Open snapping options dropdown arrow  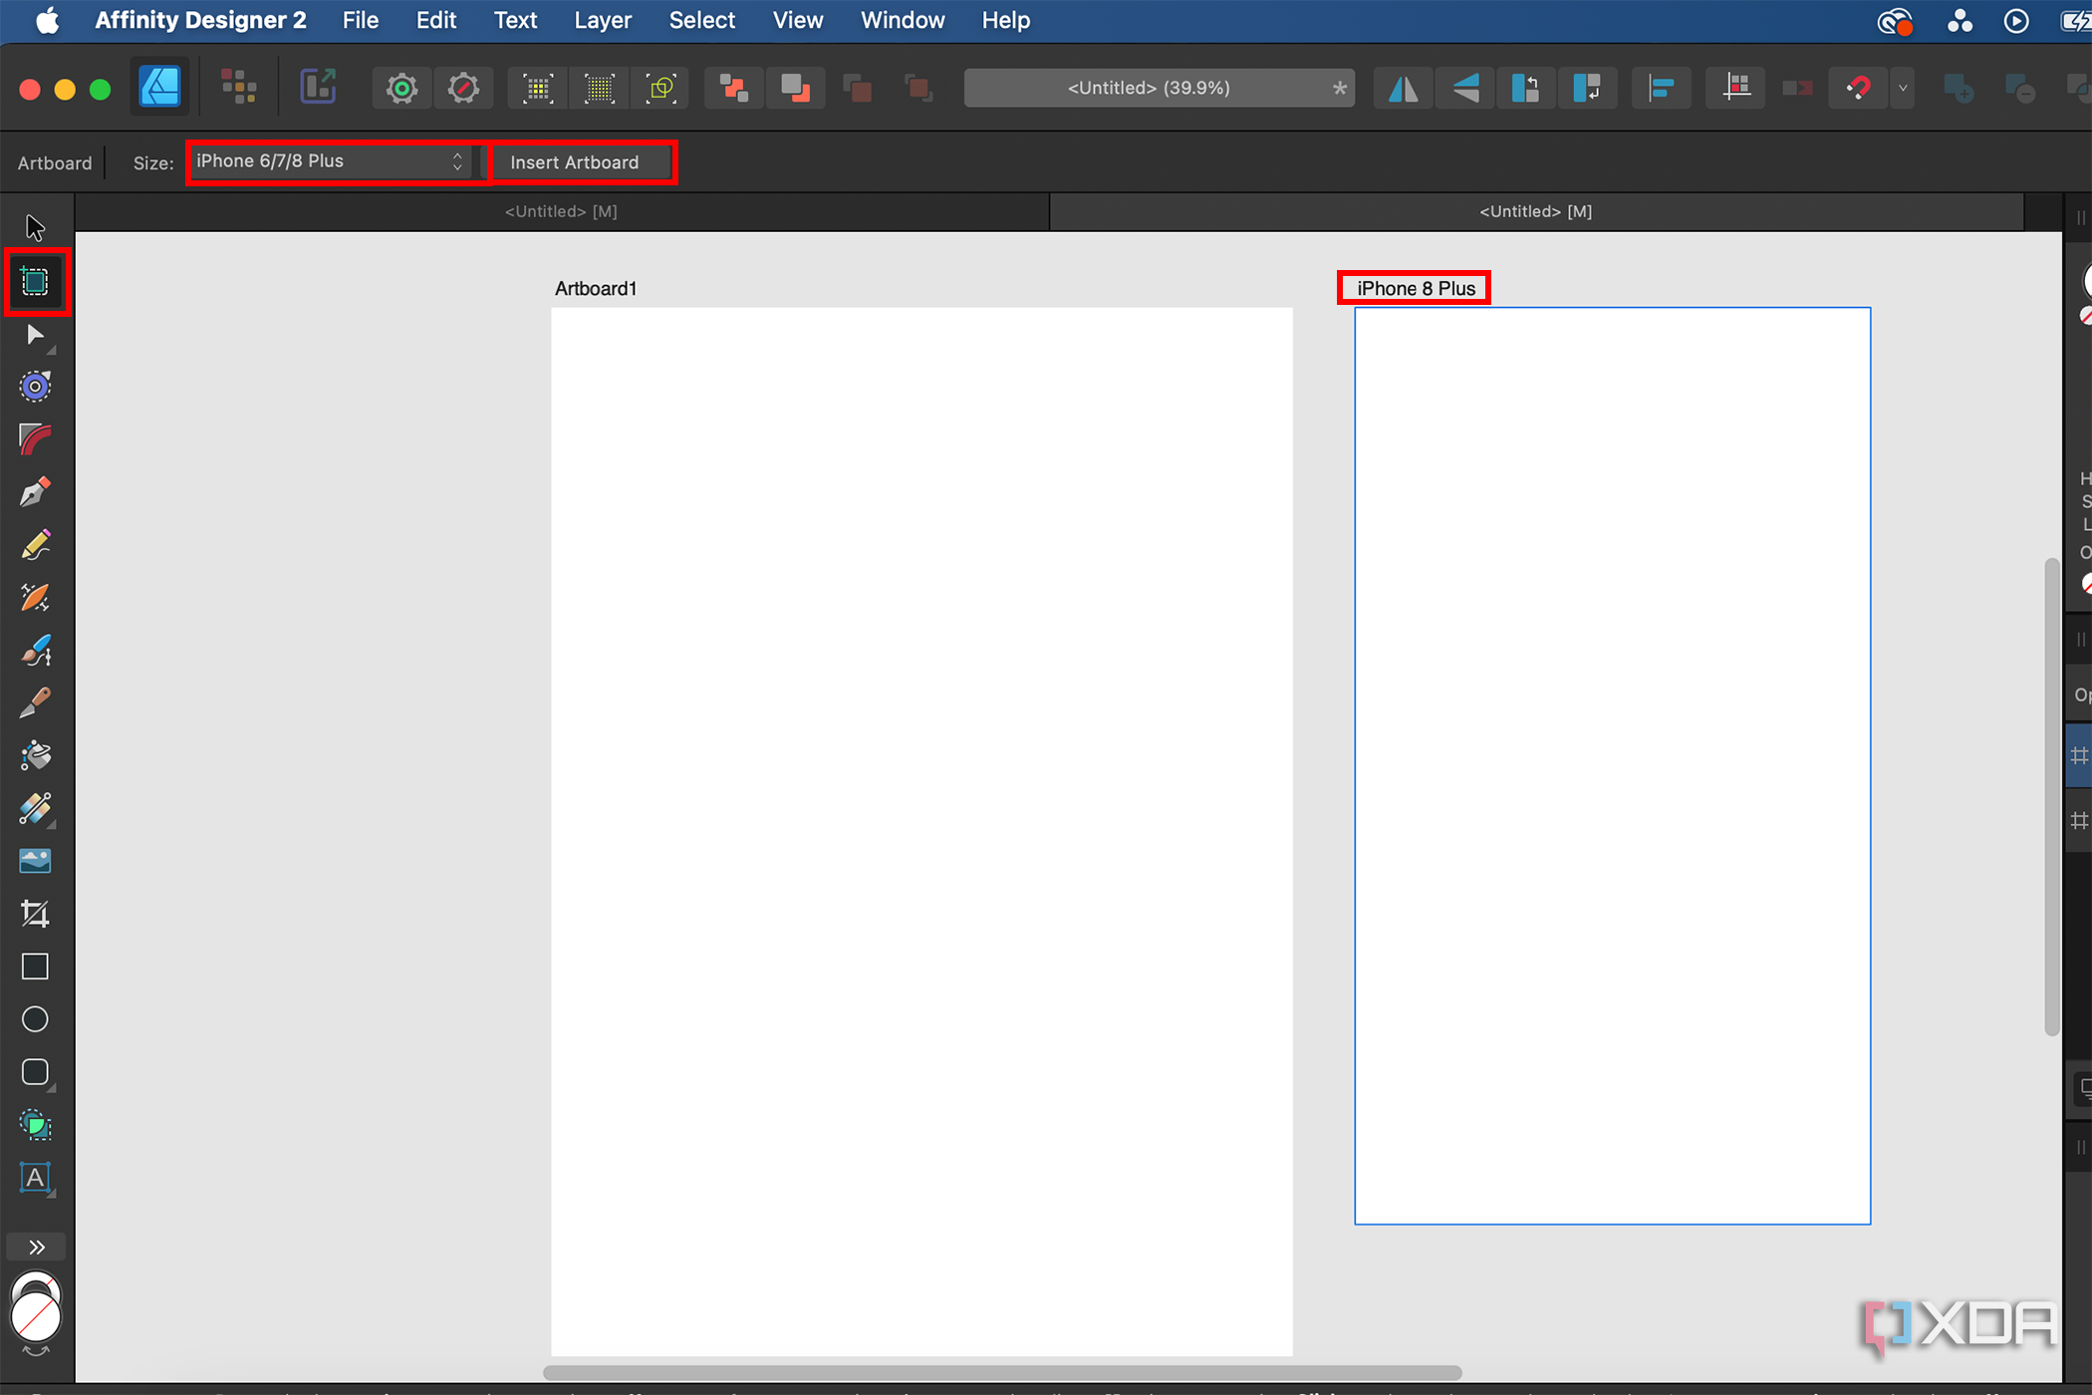tap(1903, 88)
